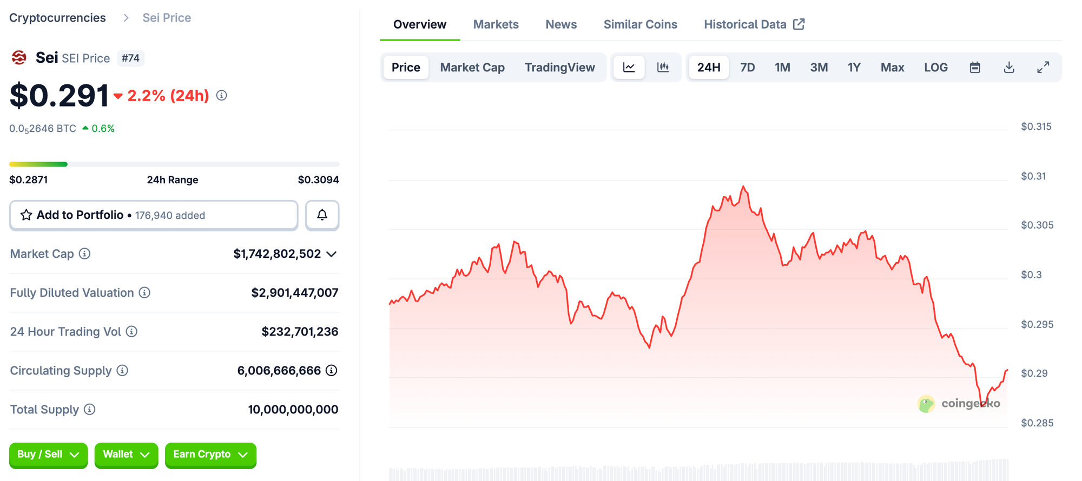Click the 10,000,000,000 total supply value
The image size is (1082, 481).
click(293, 409)
